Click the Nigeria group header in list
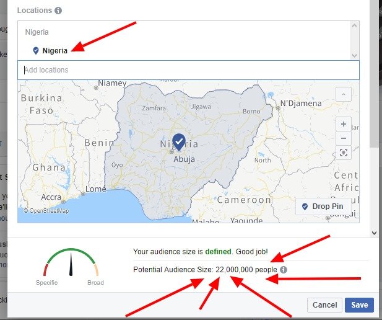This screenshot has height=320, width=382. pyautogui.click(x=37, y=32)
